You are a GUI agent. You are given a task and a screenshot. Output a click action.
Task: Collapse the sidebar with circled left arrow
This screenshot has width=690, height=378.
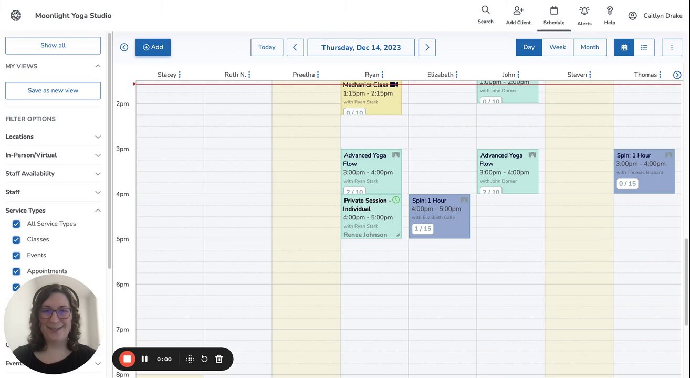124,47
